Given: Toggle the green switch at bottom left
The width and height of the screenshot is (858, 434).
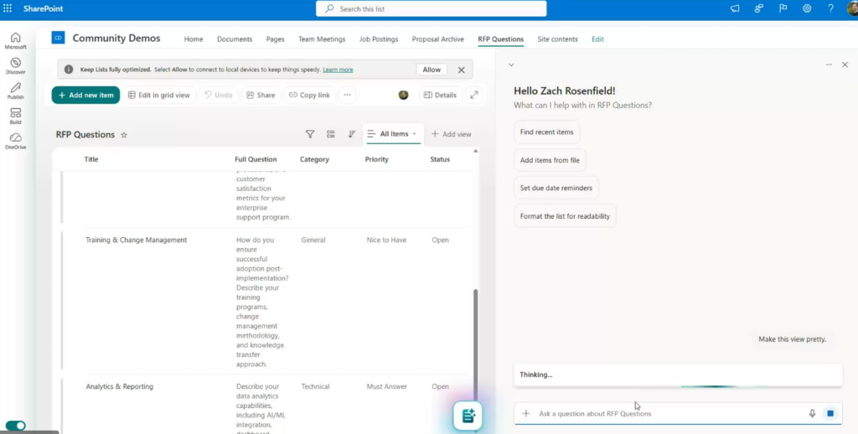Looking at the screenshot, I should pos(16,426).
